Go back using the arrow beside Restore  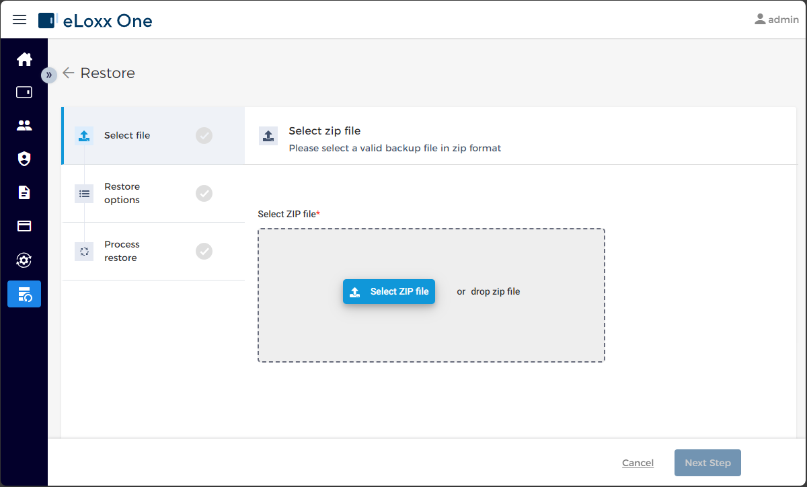point(69,73)
